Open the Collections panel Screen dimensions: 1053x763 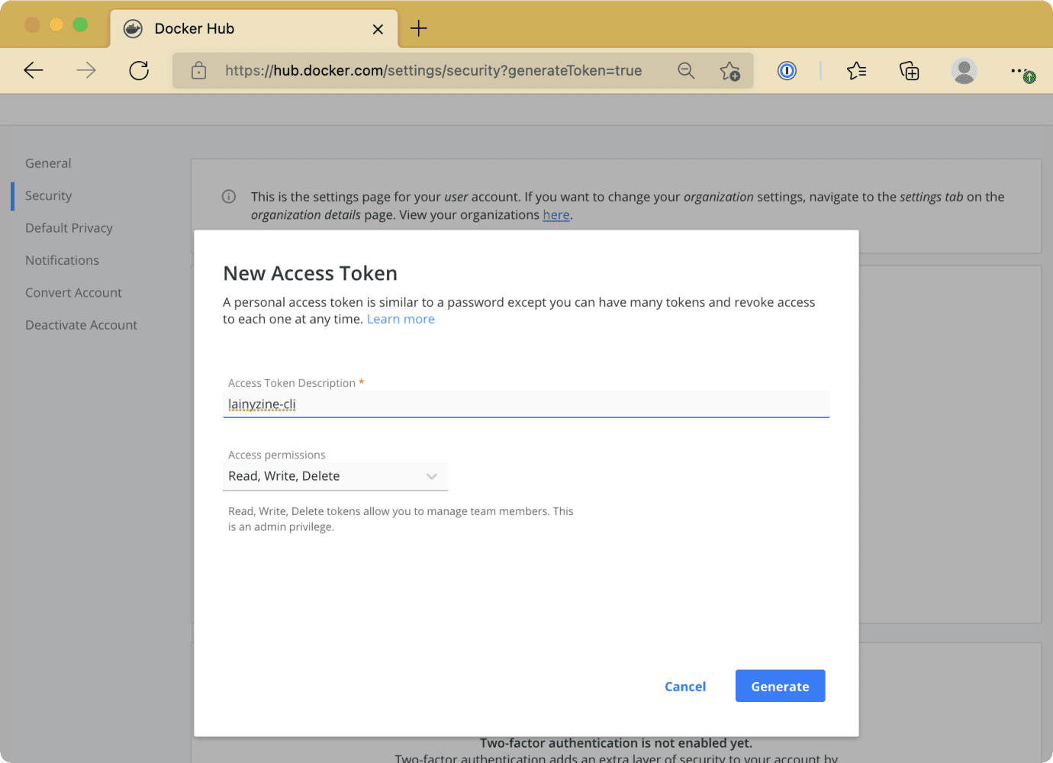click(x=909, y=71)
